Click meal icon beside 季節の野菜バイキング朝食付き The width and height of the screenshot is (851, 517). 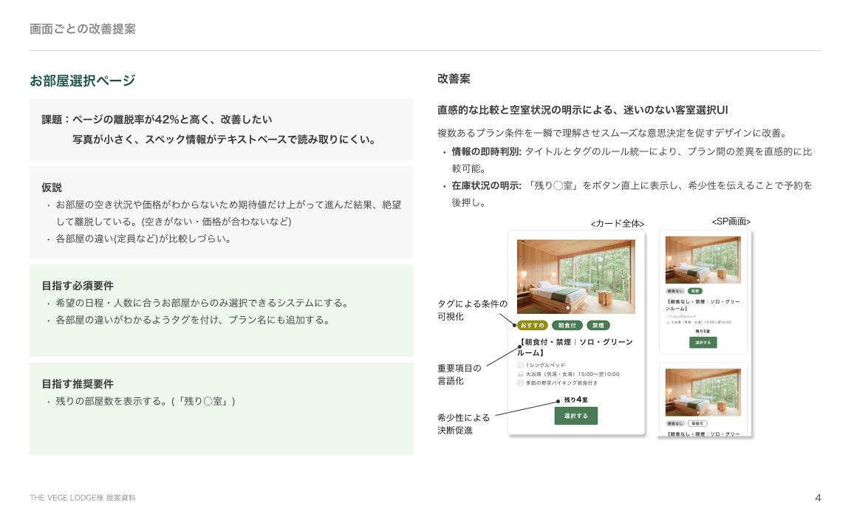[x=521, y=383]
